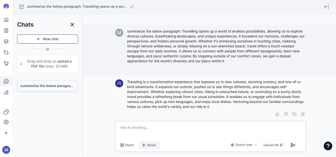
Task: Enable Depth mode
Action: coord(127,145)
